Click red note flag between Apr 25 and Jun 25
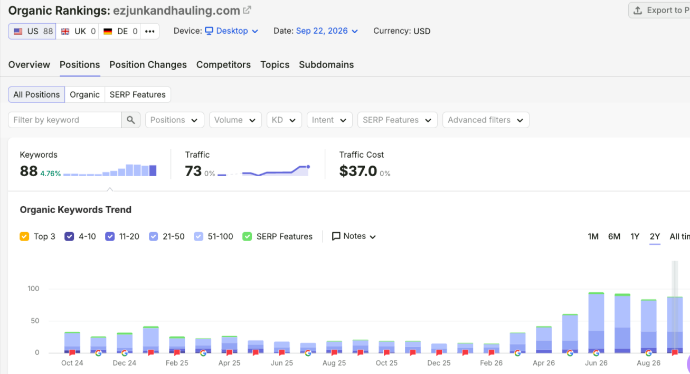This screenshot has height=374, width=690. point(256,353)
